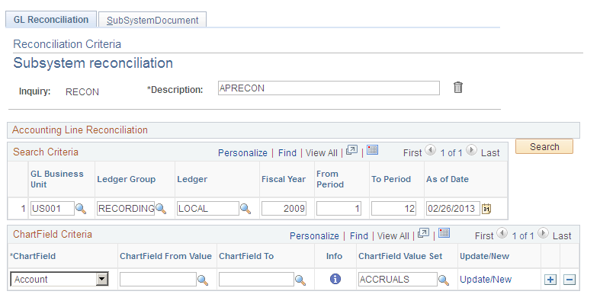
Task: Click the Search button
Action: (x=544, y=146)
